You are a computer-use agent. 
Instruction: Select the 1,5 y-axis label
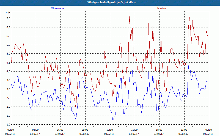tap(9, 116)
